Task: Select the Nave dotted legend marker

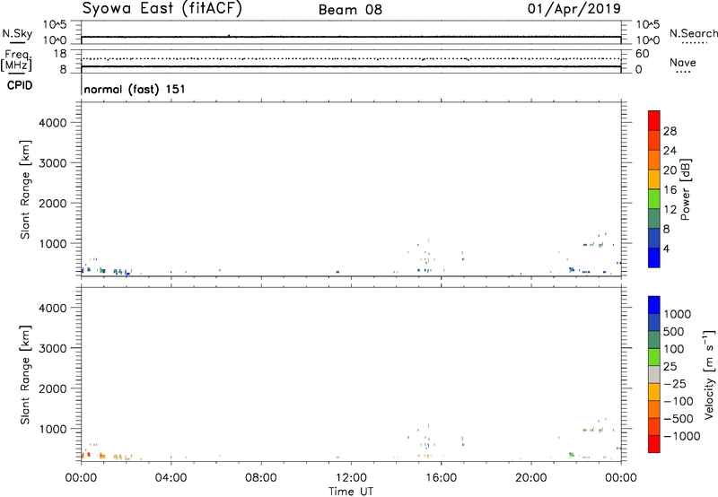Action: tap(683, 73)
